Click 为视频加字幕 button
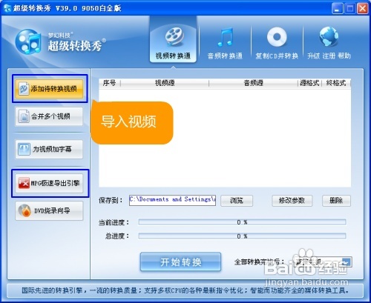Screen dimensions: 371x303 click(49, 149)
